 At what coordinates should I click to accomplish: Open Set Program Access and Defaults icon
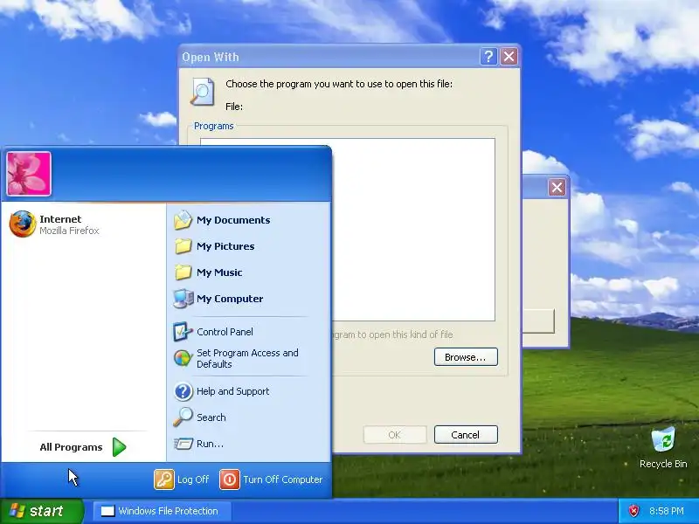coord(183,358)
